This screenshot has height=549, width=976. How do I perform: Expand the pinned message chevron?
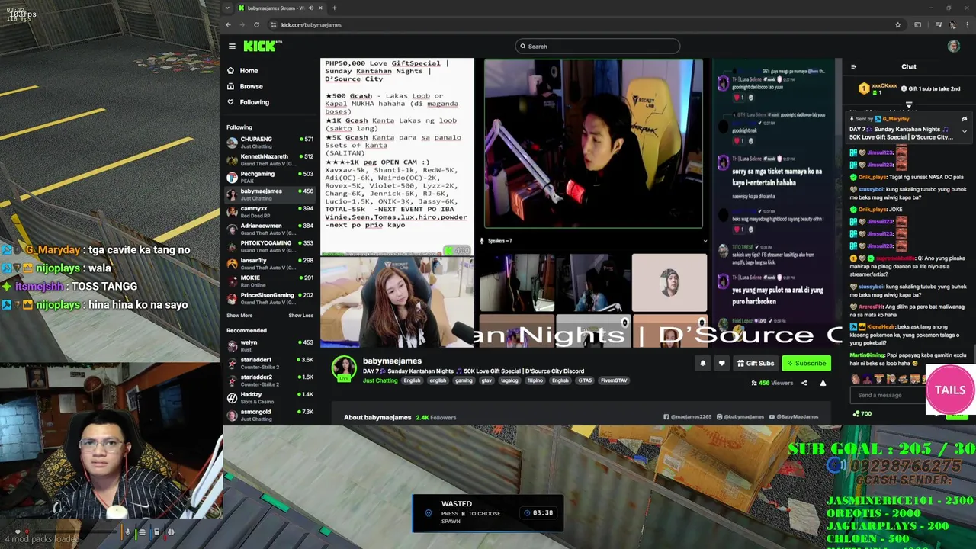point(964,132)
